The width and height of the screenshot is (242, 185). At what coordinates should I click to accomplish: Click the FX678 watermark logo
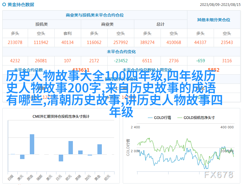[219, 175]
